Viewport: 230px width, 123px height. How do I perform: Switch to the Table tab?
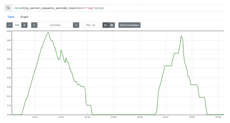[11, 17]
